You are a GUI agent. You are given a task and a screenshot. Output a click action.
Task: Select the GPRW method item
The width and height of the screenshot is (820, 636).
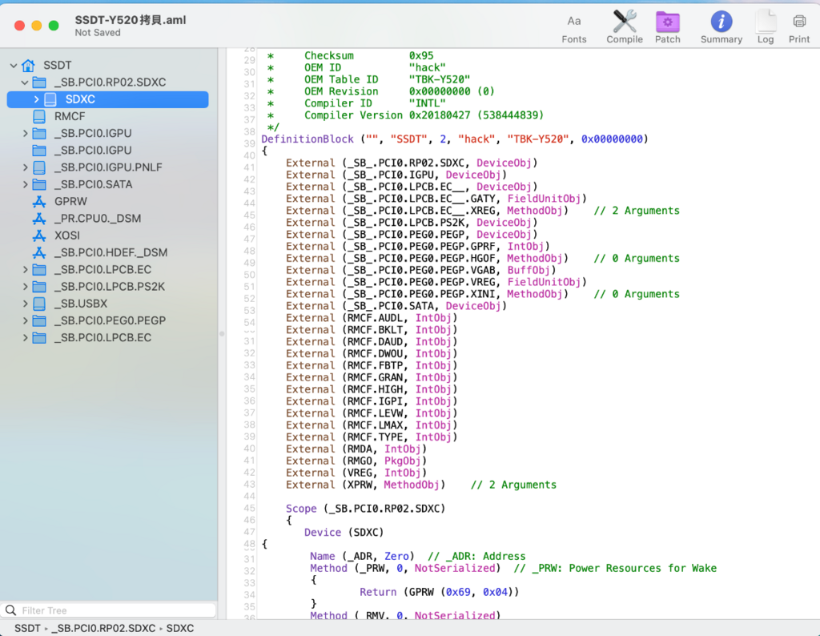click(x=70, y=201)
